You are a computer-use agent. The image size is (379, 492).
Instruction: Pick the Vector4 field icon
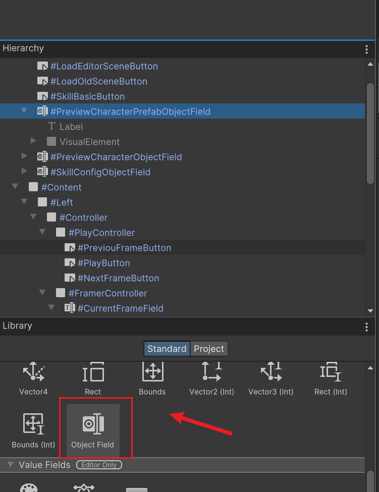click(33, 372)
